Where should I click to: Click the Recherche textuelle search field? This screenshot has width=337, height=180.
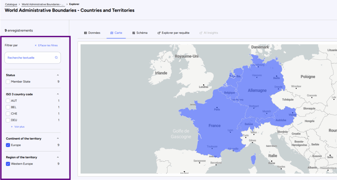pyautogui.click(x=30, y=58)
